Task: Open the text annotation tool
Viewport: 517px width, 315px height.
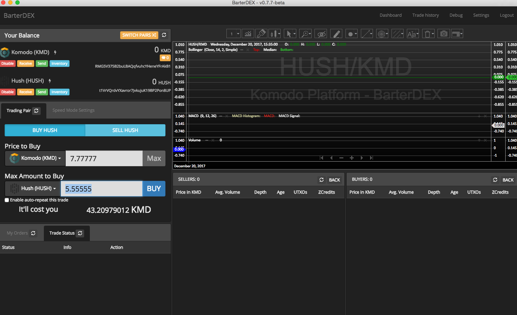Action: (x=413, y=34)
